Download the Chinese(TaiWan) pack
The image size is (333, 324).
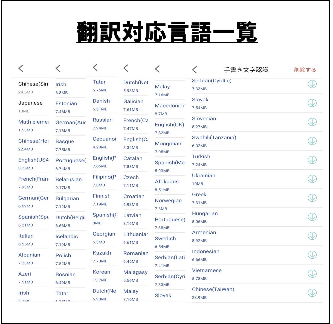pyautogui.click(x=312, y=293)
